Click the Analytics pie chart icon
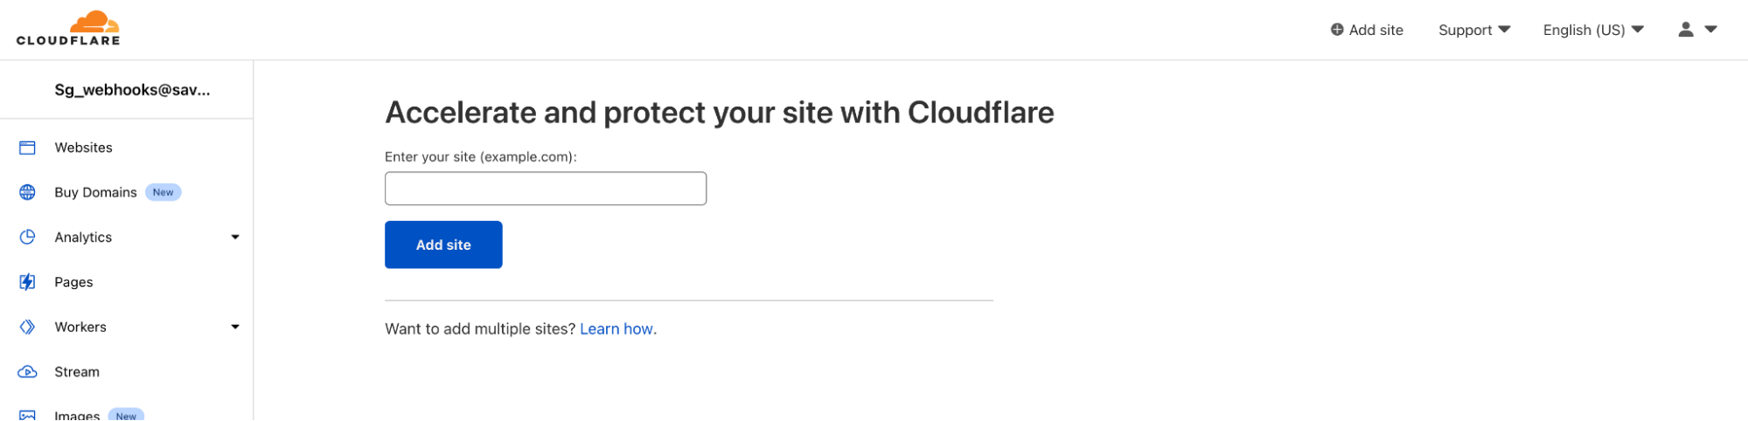The image size is (1748, 421). coord(28,237)
